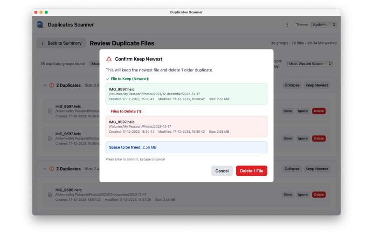Viewport: 373px width, 233px height.
Task: Click Delete for second IMG_9597.heic row
Action: pos(319,138)
